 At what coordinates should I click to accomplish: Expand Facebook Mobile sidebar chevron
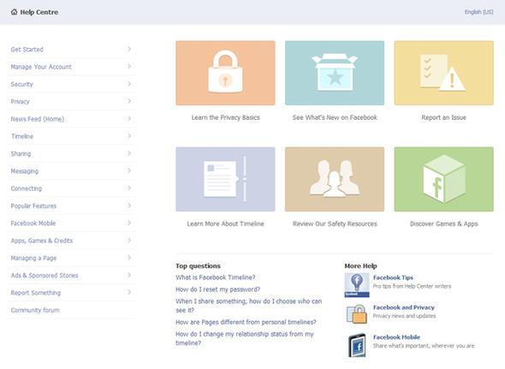coord(129,223)
